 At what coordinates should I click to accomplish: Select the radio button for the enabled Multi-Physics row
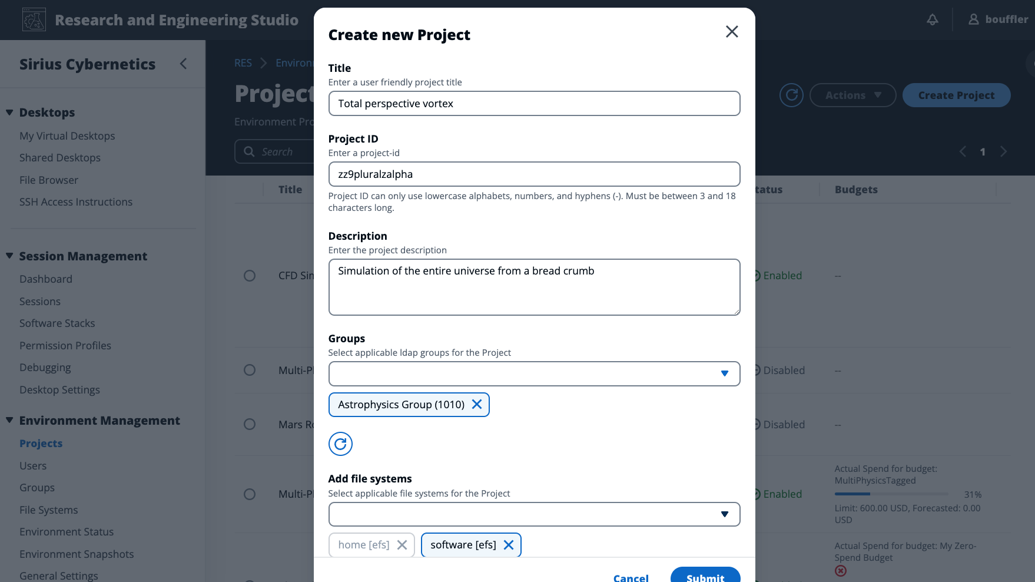[250, 494]
